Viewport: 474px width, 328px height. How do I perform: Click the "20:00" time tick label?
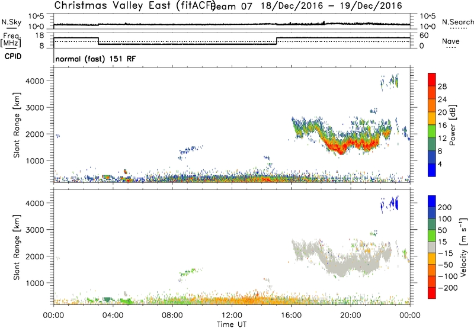351,316
